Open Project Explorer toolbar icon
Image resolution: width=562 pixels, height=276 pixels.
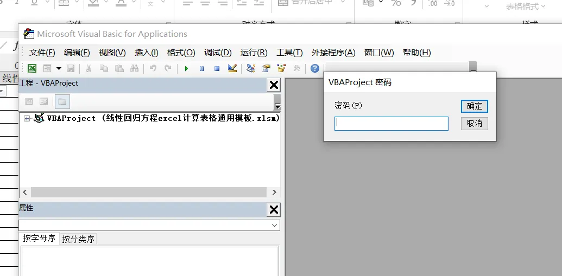click(250, 68)
